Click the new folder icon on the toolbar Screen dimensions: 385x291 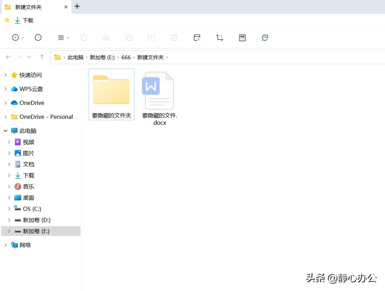click(x=197, y=38)
